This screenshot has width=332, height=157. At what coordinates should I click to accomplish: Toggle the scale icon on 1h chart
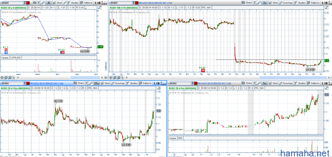click(327, 7)
